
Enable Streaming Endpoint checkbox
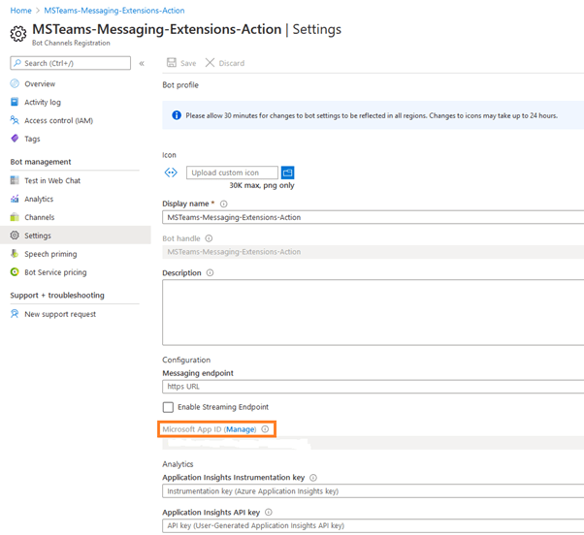pyautogui.click(x=169, y=407)
